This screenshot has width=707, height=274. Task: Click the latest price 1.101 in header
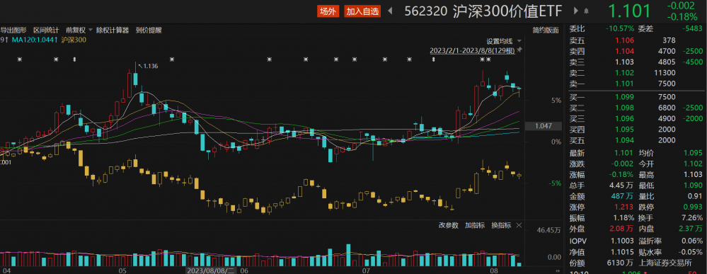coord(629,11)
